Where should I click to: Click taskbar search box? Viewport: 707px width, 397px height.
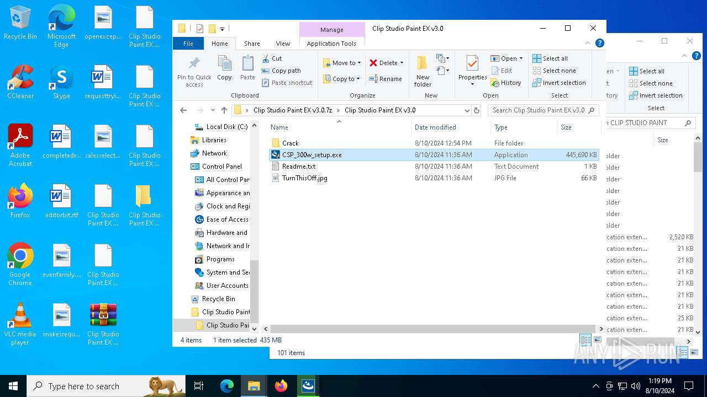[x=106, y=386]
